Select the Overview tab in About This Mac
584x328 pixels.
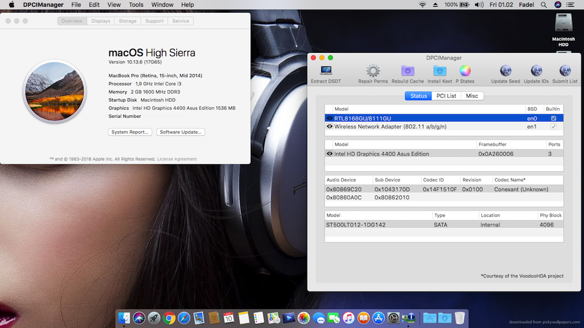click(72, 21)
